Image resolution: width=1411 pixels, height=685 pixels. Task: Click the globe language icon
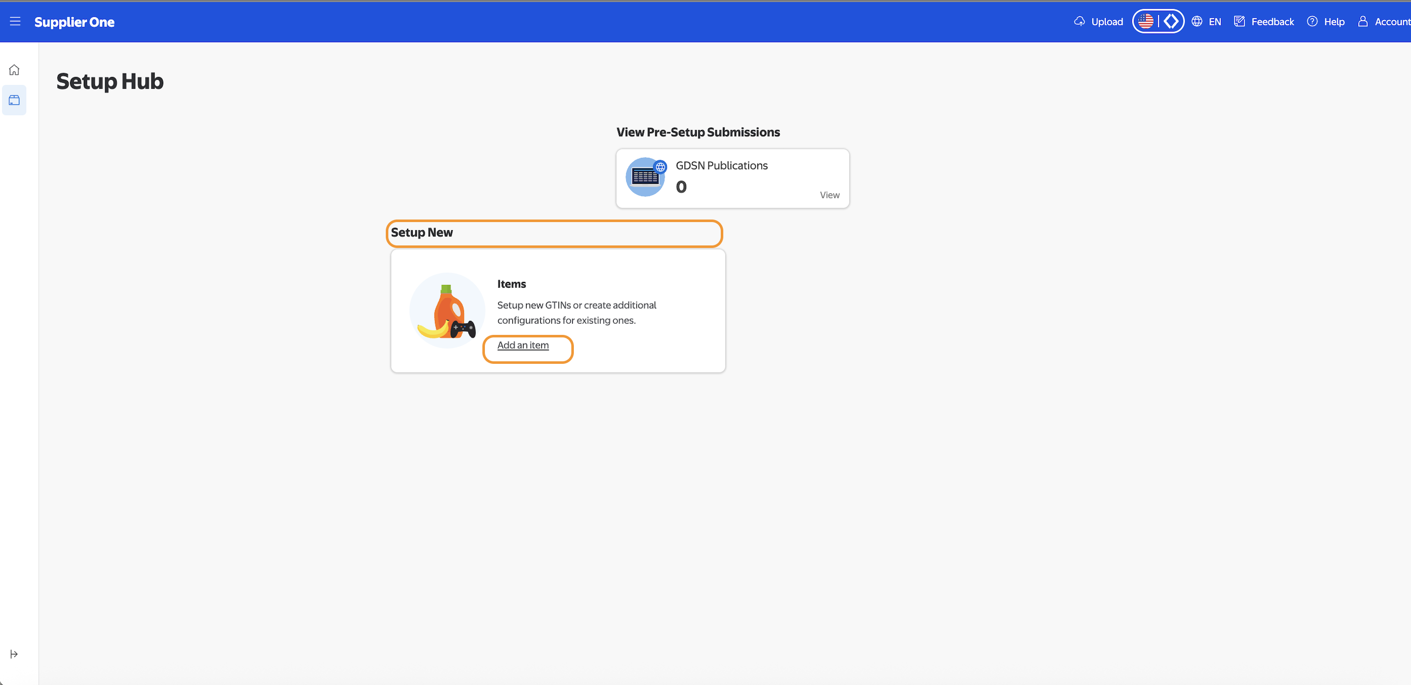click(x=1197, y=21)
